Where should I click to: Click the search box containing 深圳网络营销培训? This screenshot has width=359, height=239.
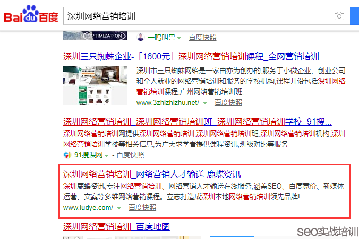196,16
